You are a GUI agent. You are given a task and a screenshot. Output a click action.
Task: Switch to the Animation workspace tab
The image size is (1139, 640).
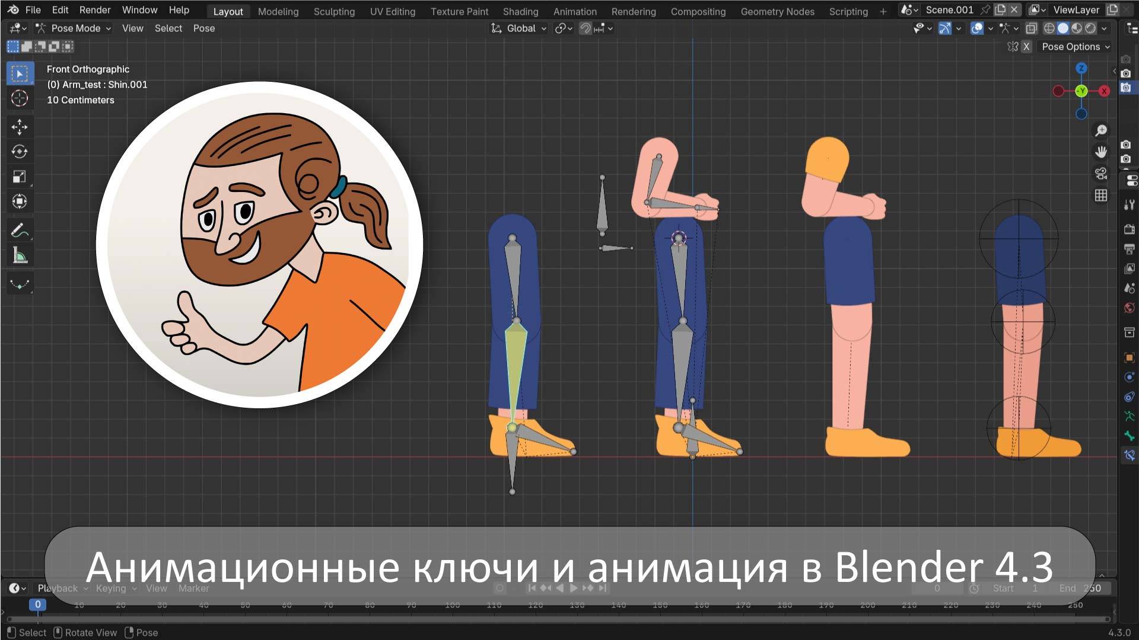pyautogui.click(x=574, y=11)
